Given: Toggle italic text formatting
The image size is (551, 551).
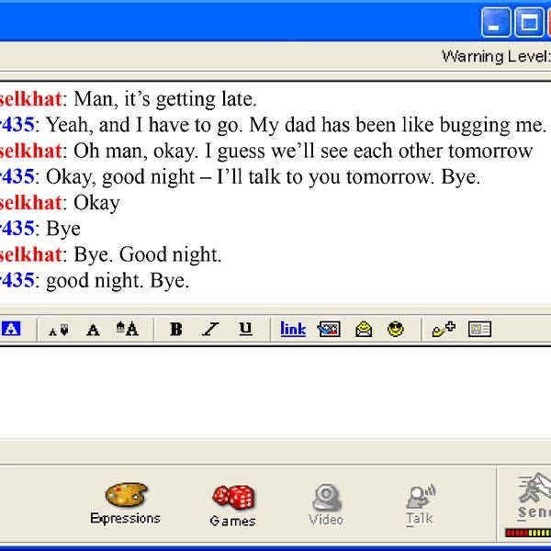Looking at the screenshot, I should pyautogui.click(x=210, y=330).
